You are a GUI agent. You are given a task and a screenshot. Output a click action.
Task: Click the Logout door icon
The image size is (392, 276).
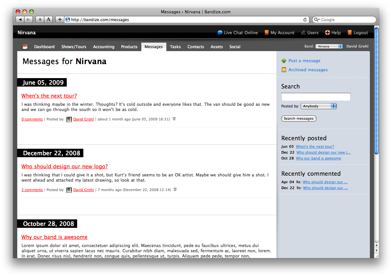click(350, 33)
